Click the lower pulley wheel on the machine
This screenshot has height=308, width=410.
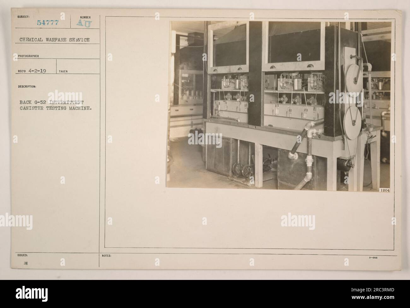353,123
